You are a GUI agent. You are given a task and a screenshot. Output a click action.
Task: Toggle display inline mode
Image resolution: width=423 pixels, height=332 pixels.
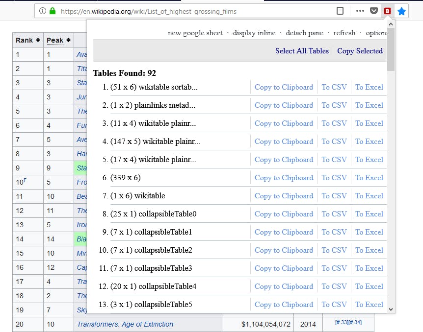tap(254, 33)
